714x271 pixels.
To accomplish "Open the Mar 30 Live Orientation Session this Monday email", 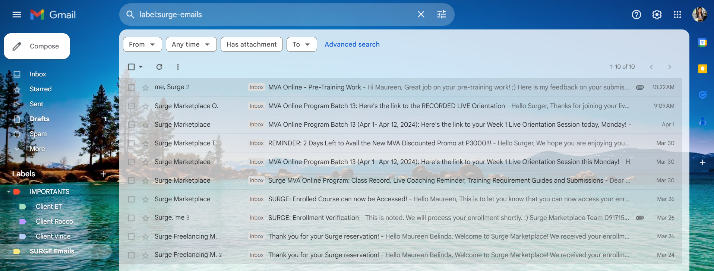I will pyautogui.click(x=401, y=162).
